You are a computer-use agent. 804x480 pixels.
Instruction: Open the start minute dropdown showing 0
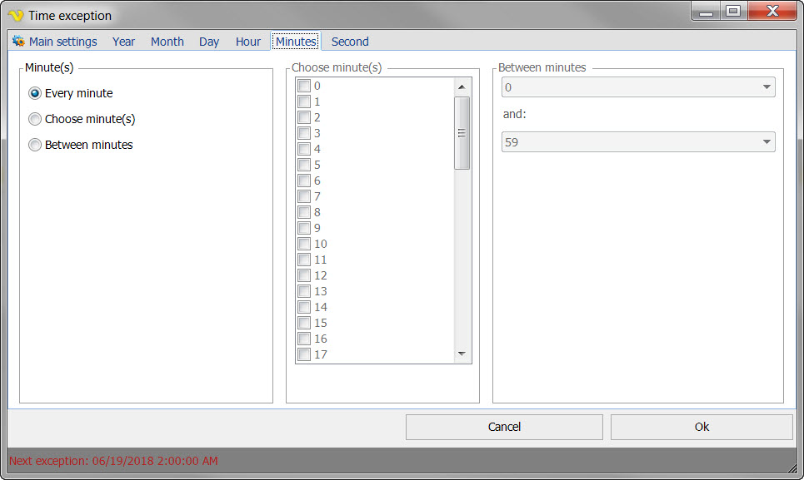coord(638,87)
